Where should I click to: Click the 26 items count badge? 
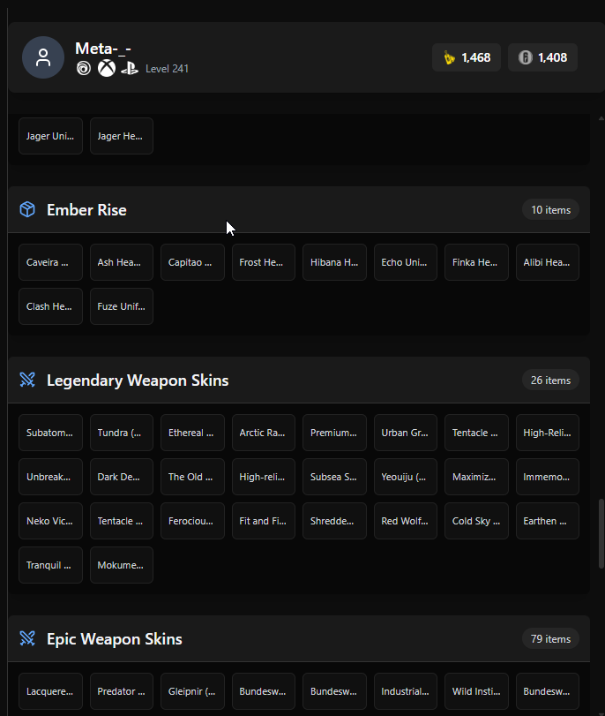[550, 380]
